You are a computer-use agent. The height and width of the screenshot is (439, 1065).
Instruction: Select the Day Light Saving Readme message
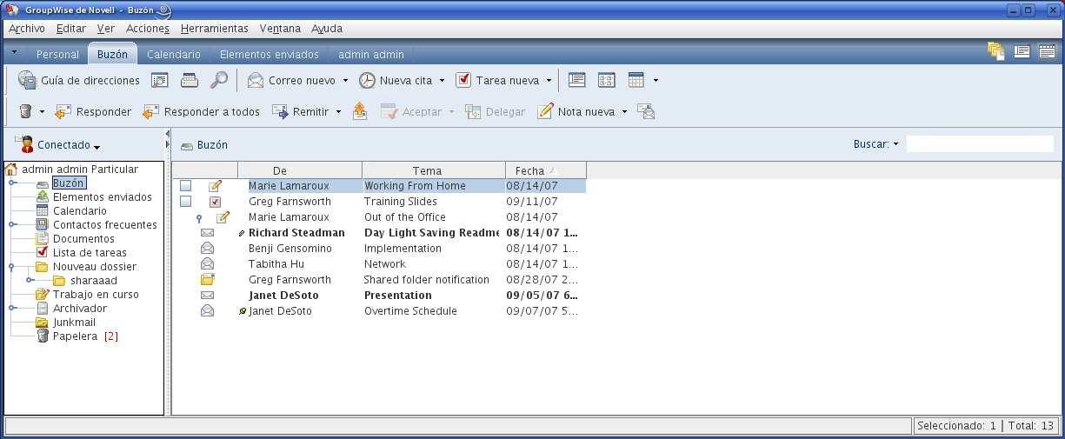(x=432, y=233)
